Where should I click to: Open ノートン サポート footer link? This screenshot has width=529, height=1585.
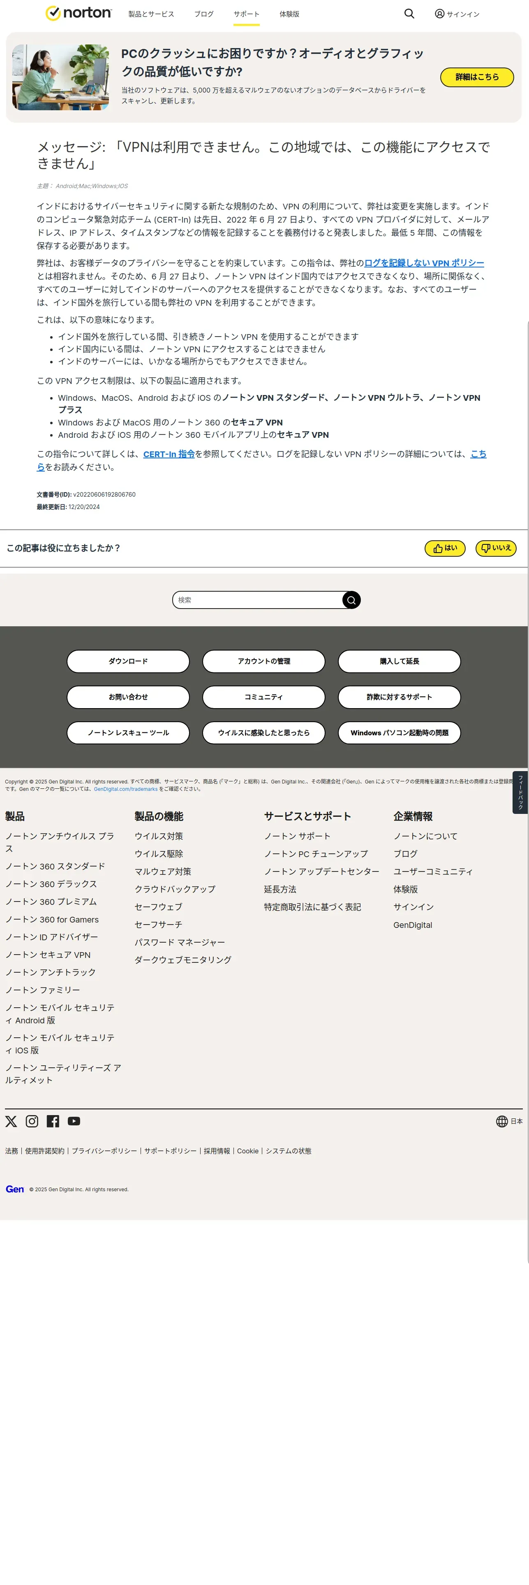pyautogui.click(x=297, y=836)
